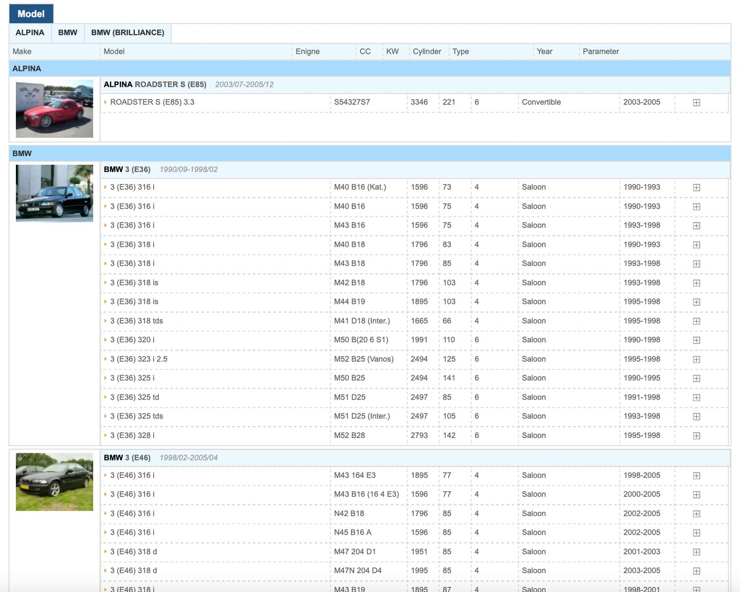Expand plus icon for 325 td row
The width and height of the screenshot is (740, 592).
click(x=696, y=398)
